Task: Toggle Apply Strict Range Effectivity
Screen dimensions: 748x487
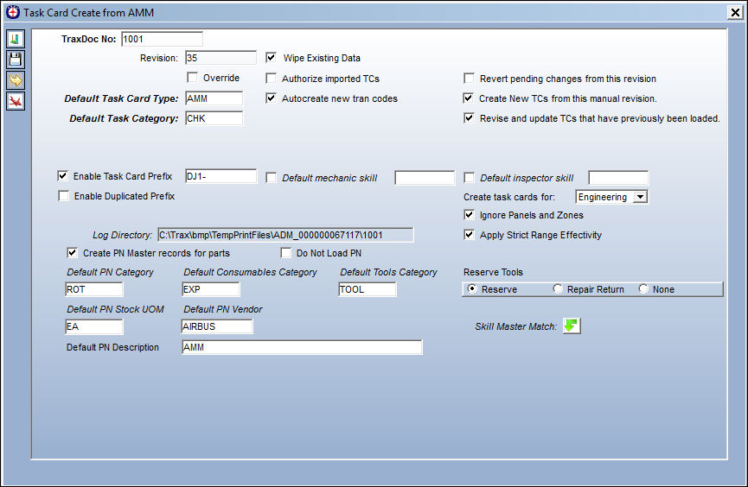Action: (x=469, y=235)
